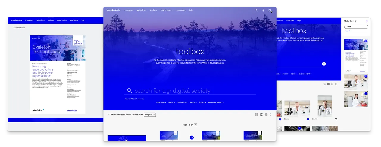This screenshot has width=381, height=147.
Task: Click into the digital society search field
Action: [x=190, y=91]
